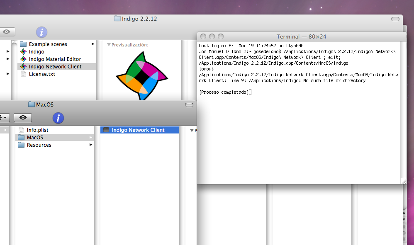
Task: Select the Indigo Network Client executable file
Action: point(140,130)
